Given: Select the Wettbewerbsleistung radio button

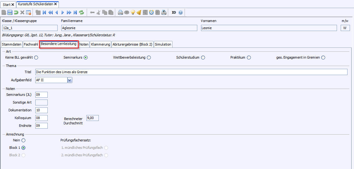Looking at the screenshot, I should [149, 57].
